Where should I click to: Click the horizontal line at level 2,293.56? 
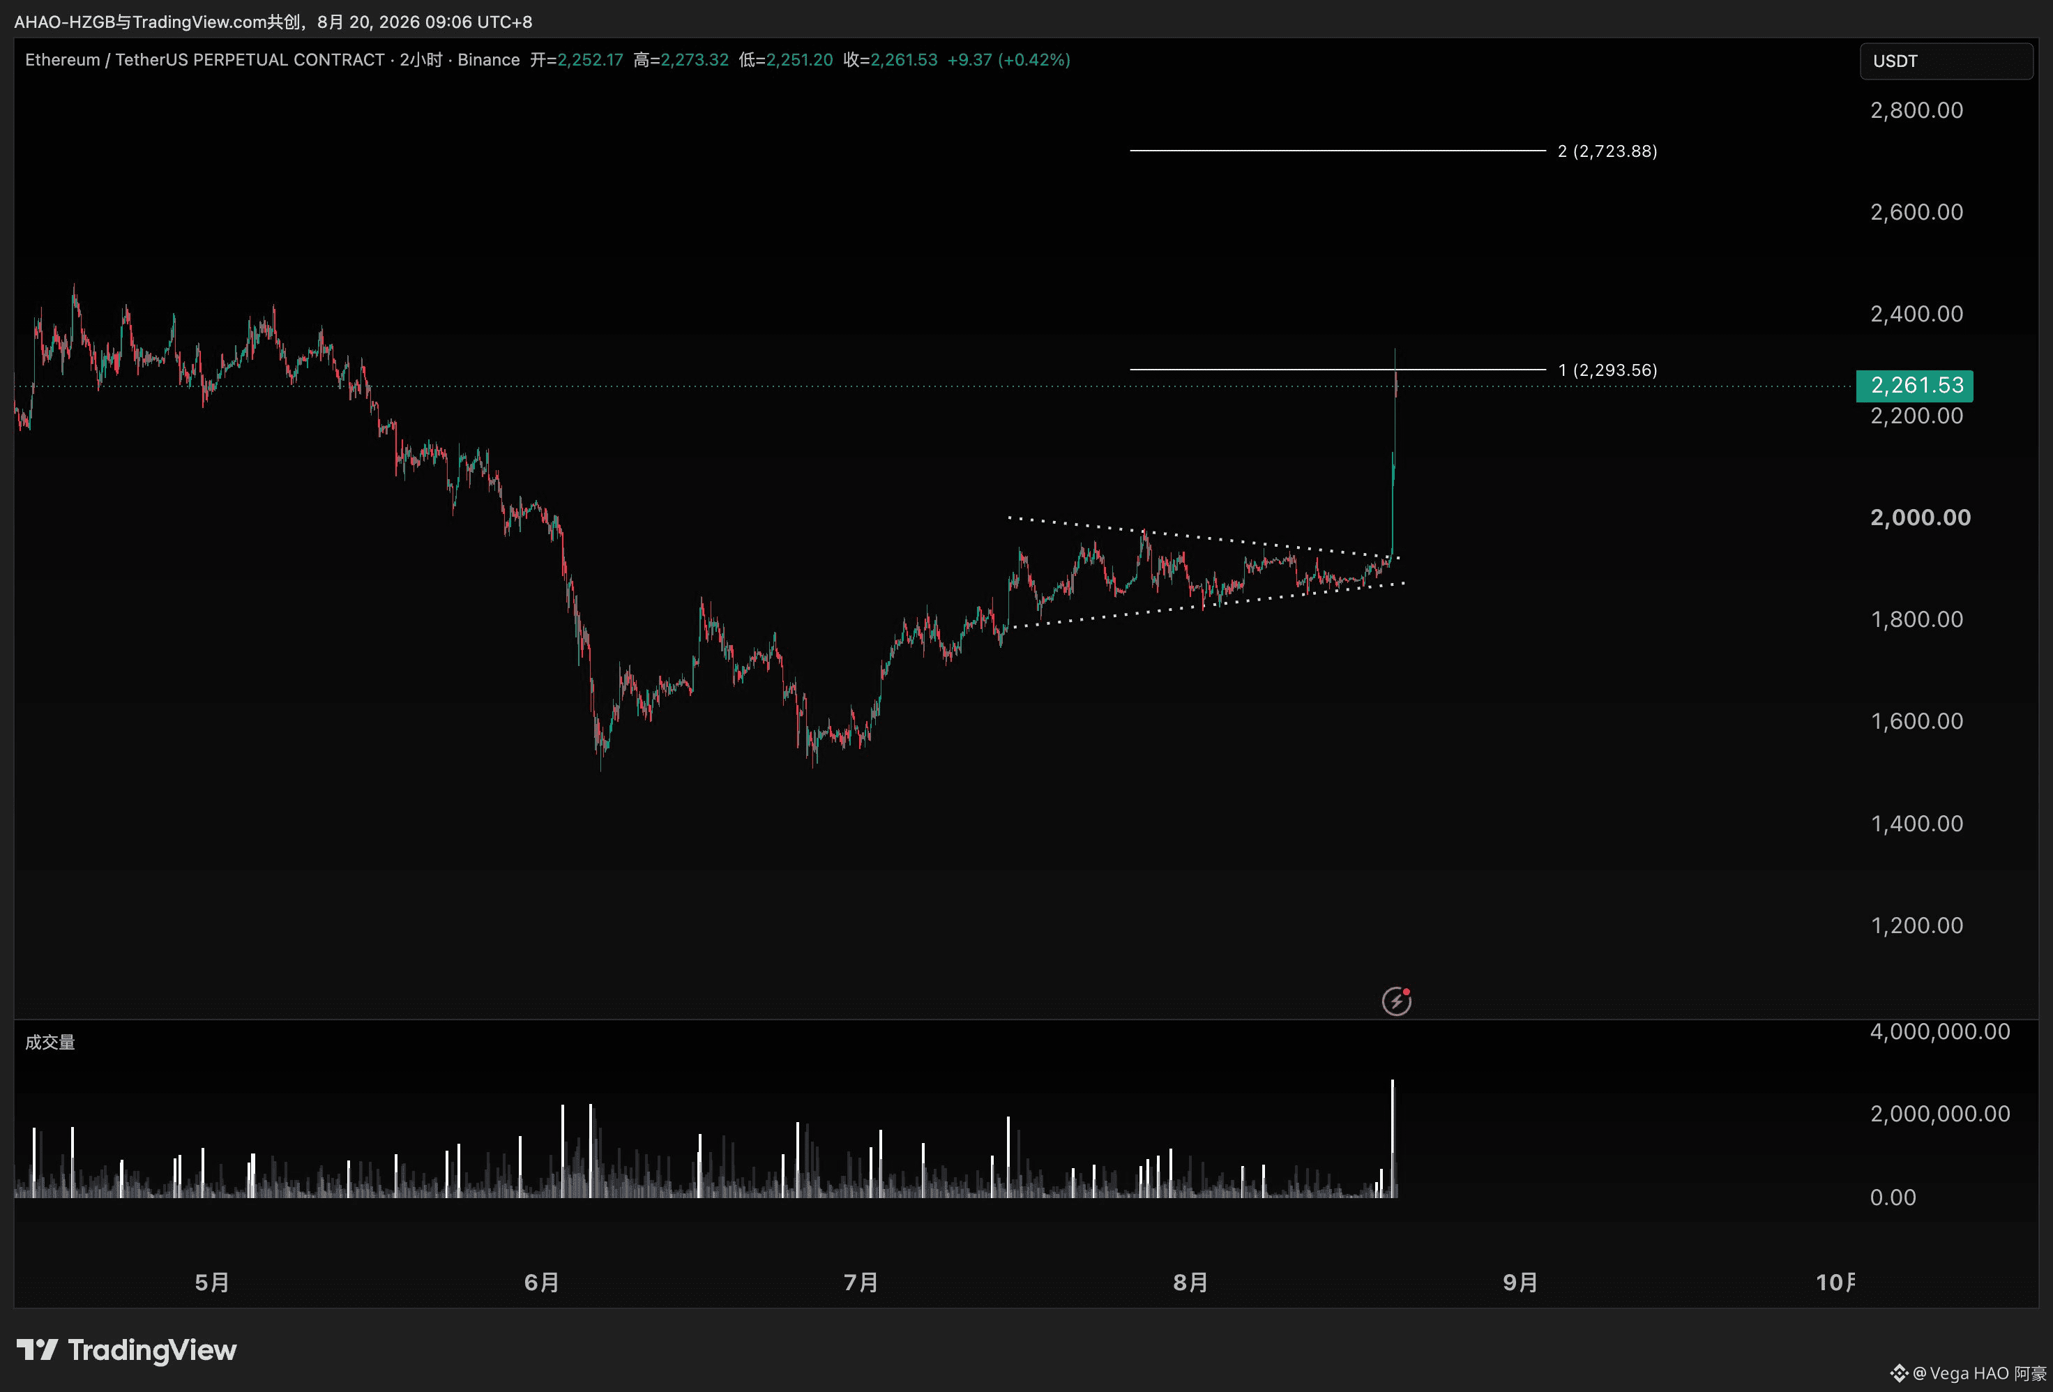pyautogui.click(x=1338, y=369)
